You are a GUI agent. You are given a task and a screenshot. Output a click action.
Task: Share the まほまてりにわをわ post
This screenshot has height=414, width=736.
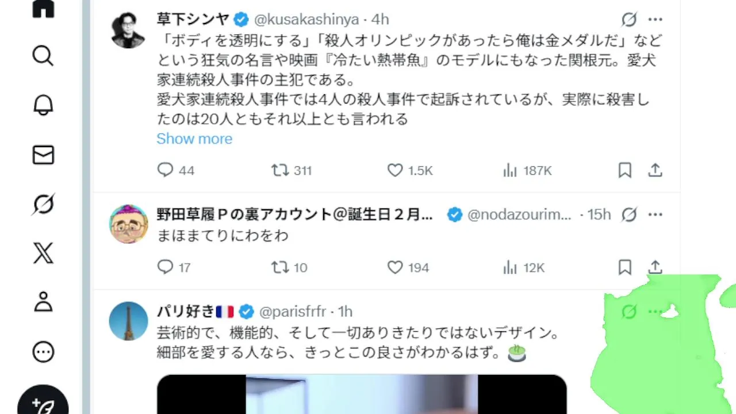pos(655,267)
